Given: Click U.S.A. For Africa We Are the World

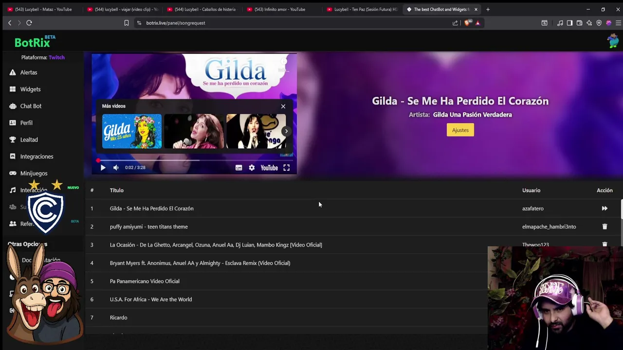Looking at the screenshot, I should tap(151, 299).
